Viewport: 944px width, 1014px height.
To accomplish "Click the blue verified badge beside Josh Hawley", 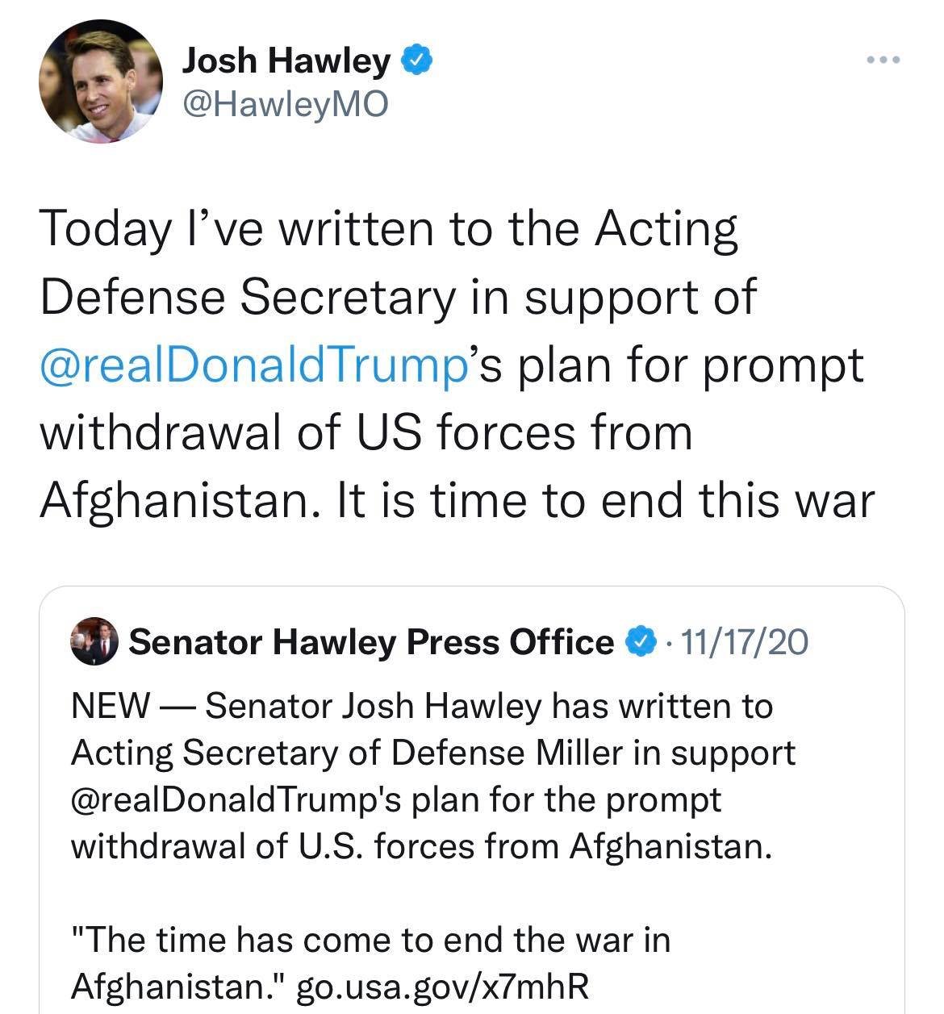I will pos(416,61).
